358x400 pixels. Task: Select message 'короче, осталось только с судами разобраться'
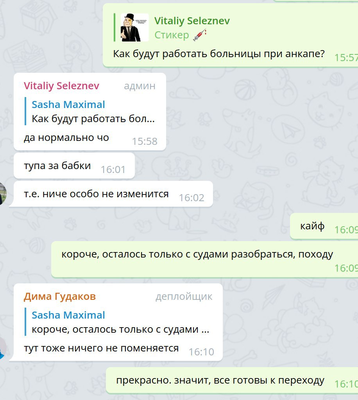(x=197, y=254)
